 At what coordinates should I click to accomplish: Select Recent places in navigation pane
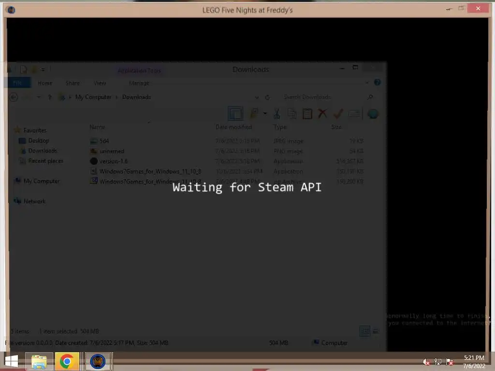46,160
